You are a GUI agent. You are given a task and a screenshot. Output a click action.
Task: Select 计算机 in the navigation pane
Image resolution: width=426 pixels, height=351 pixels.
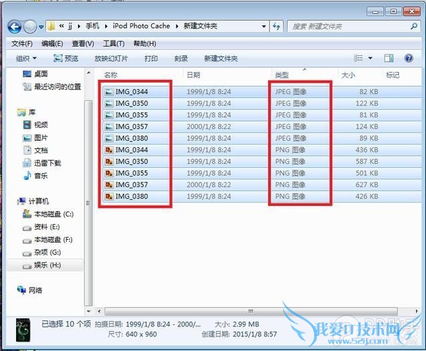click(33, 201)
